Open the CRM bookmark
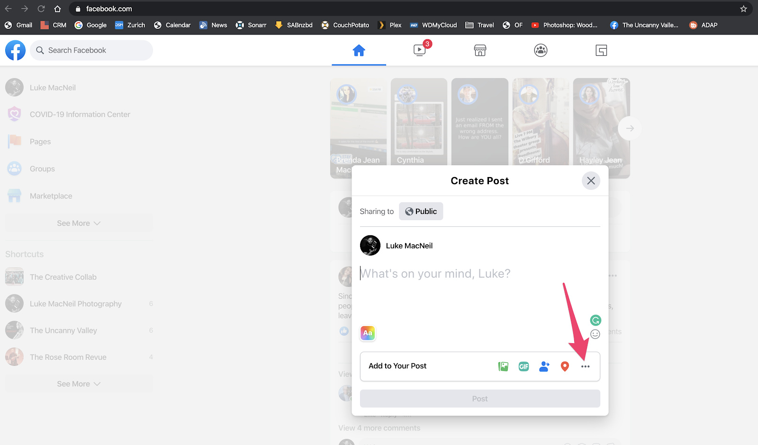The width and height of the screenshot is (758, 445). click(x=54, y=25)
